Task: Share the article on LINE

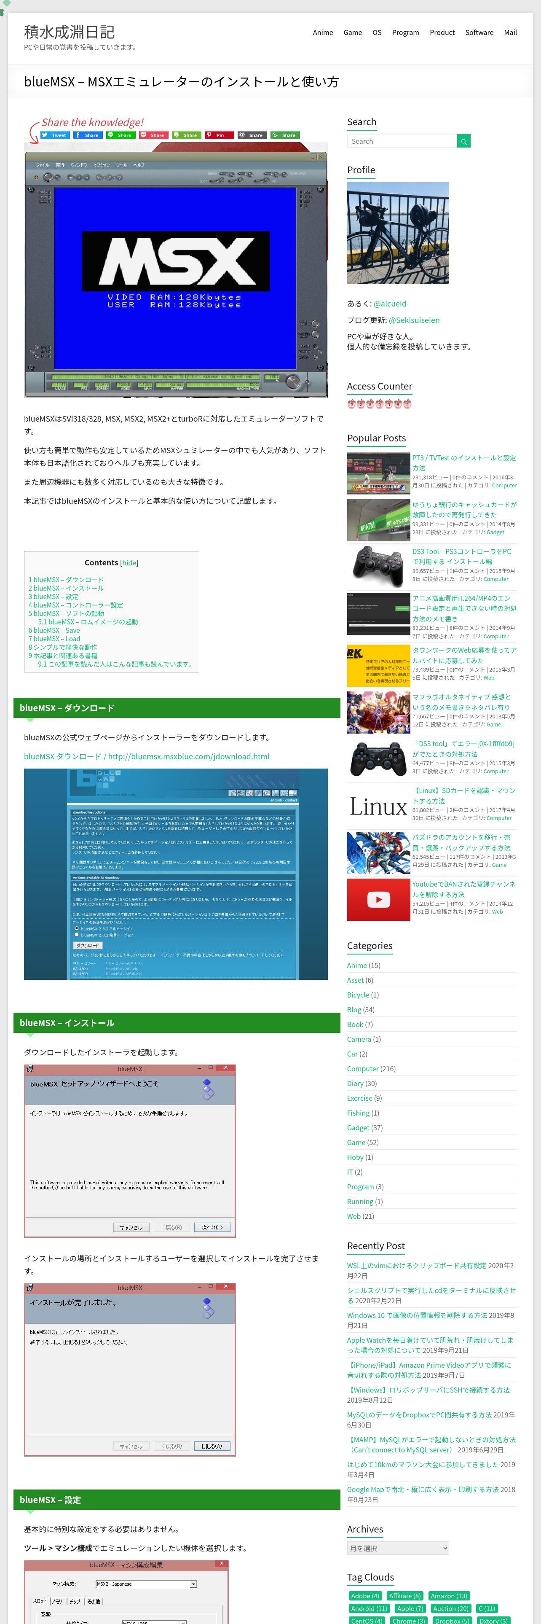Action: [x=120, y=135]
